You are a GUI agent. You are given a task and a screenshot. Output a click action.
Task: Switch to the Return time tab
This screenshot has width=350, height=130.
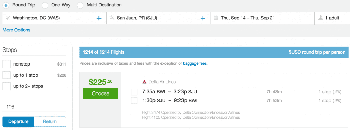(x=50, y=121)
